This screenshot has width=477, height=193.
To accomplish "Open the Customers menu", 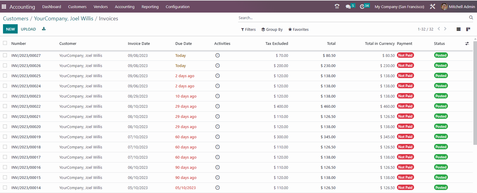I will 77,7.
